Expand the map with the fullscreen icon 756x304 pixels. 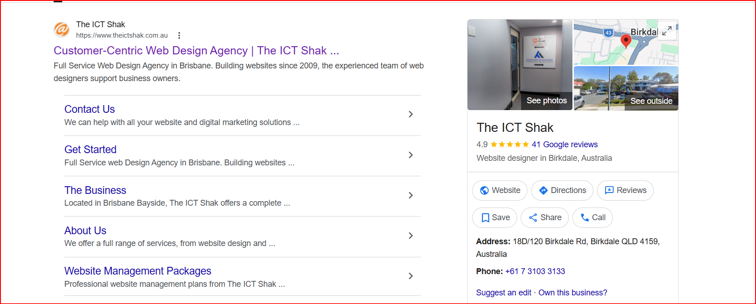point(667,31)
